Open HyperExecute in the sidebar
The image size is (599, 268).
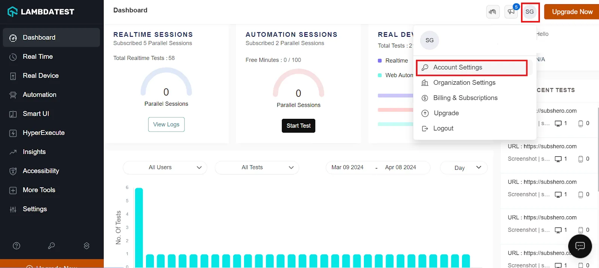coord(51,133)
